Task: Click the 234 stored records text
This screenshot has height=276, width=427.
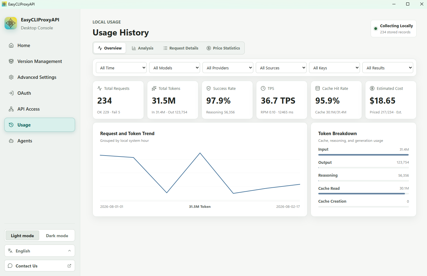Action: 395,32
